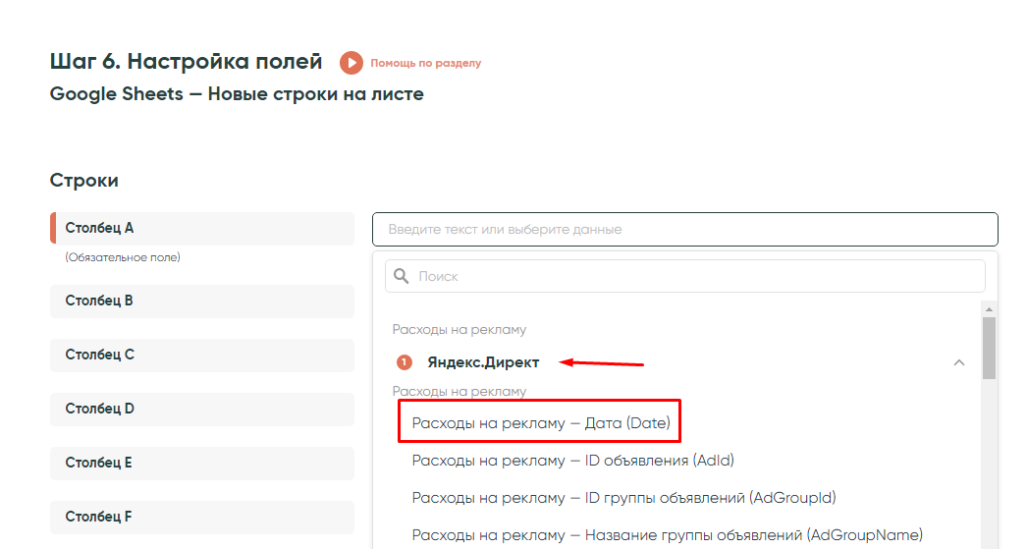
Task: Click the magnifier search icon
Action: click(402, 276)
